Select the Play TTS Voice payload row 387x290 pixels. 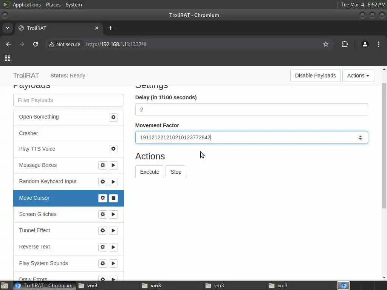(x=68, y=149)
